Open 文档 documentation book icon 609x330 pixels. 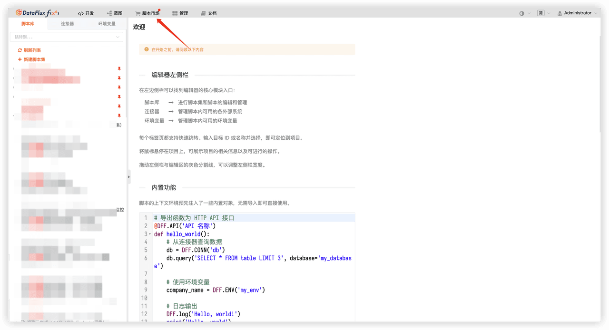[204, 13]
